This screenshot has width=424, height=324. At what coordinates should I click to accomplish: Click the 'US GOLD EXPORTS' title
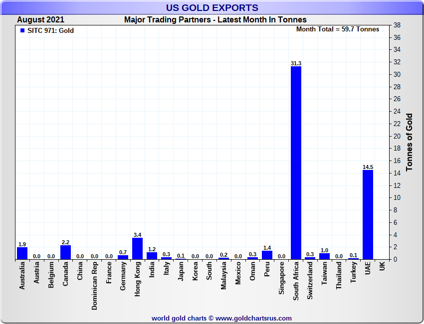click(x=212, y=8)
